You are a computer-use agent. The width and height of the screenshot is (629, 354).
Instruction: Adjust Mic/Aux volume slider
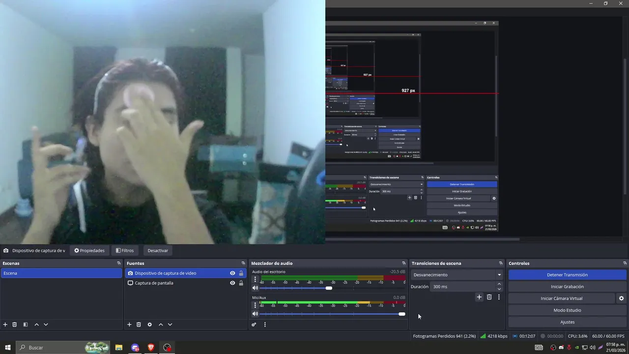tap(402, 314)
